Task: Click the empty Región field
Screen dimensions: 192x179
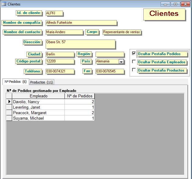Action: [110, 54]
